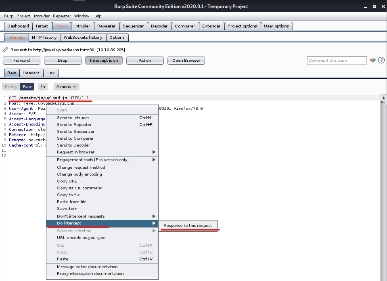Select Send to Decoder

click(102, 145)
